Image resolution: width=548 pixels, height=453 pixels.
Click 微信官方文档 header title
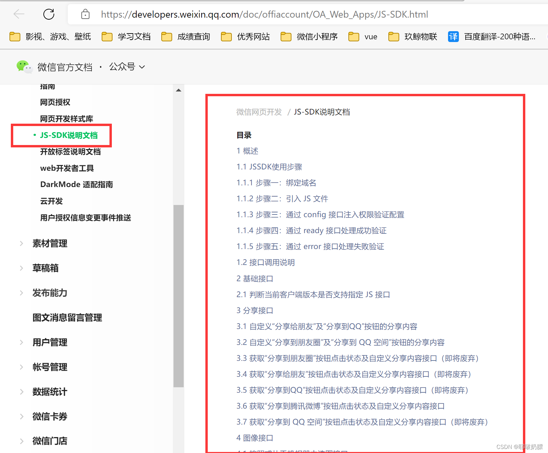pyautogui.click(x=65, y=67)
